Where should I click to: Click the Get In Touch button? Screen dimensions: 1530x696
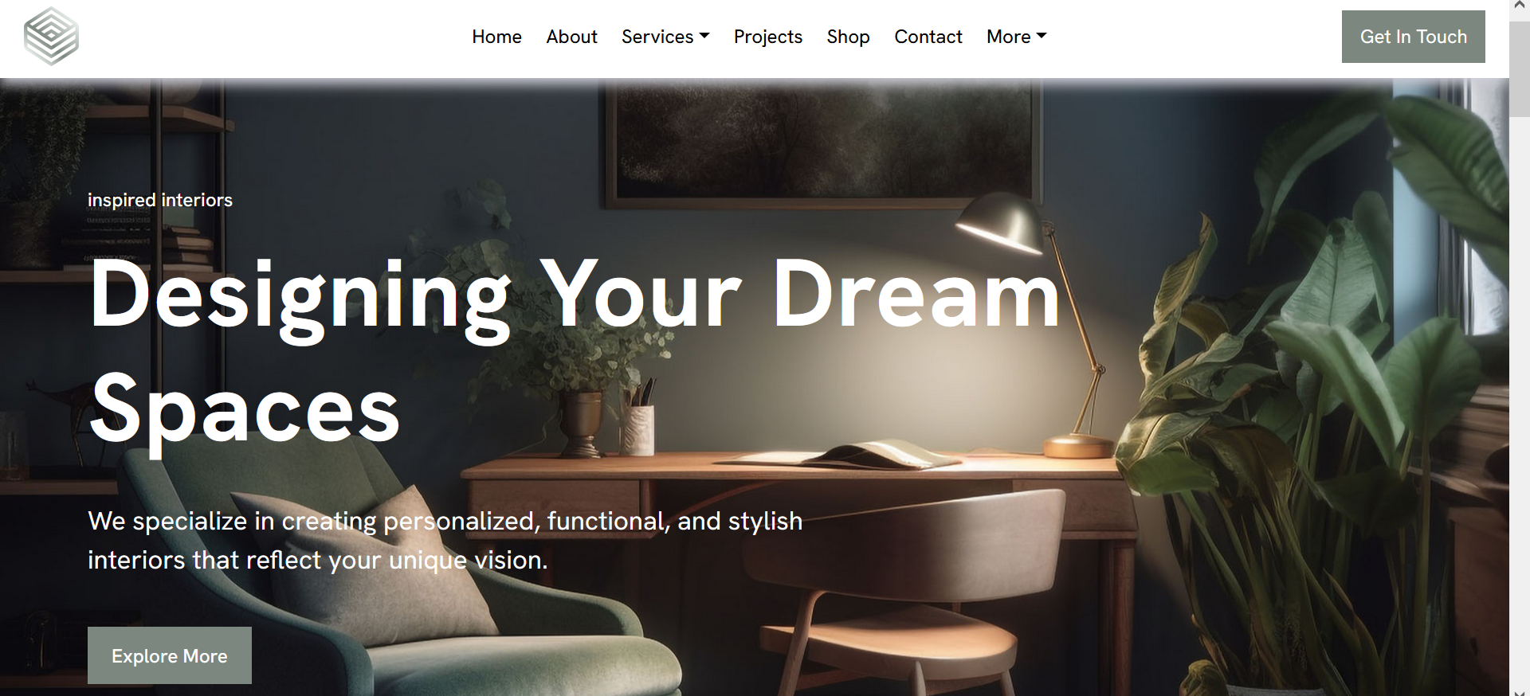click(1414, 37)
